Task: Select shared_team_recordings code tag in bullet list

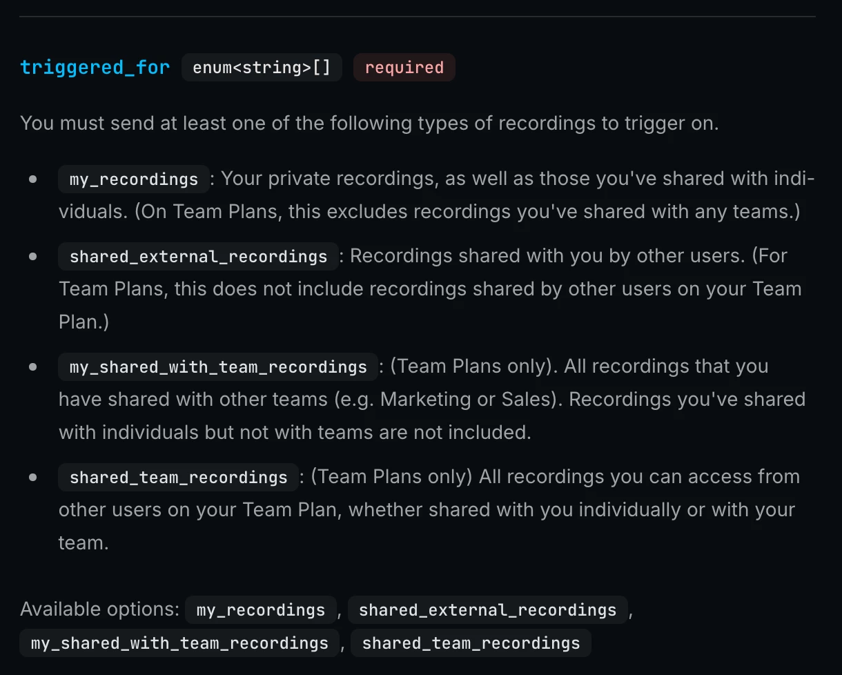Action: (x=178, y=477)
